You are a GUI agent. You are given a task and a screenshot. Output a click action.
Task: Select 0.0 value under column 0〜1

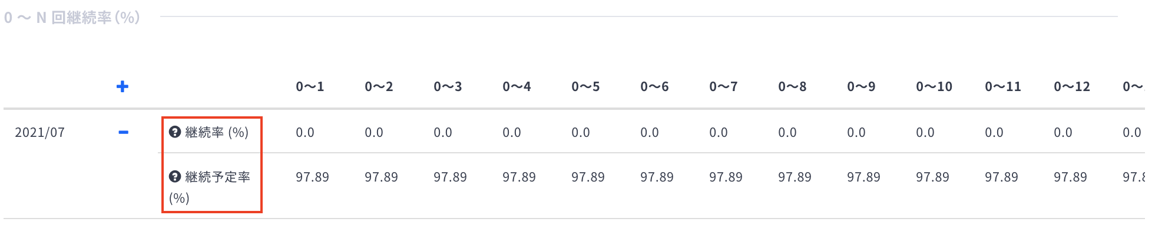(305, 132)
